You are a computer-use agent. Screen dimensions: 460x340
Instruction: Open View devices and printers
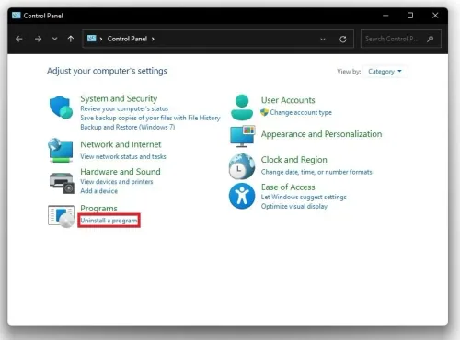pos(117,182)
